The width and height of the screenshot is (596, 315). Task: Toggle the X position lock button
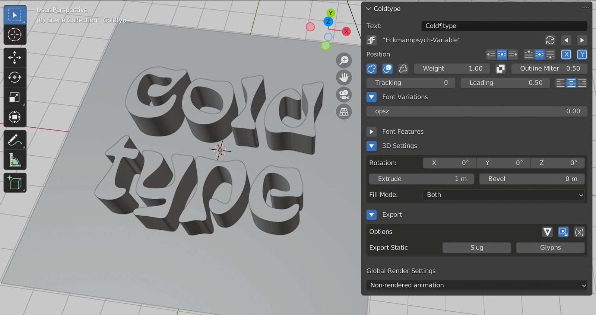click(x=566, y=54)
